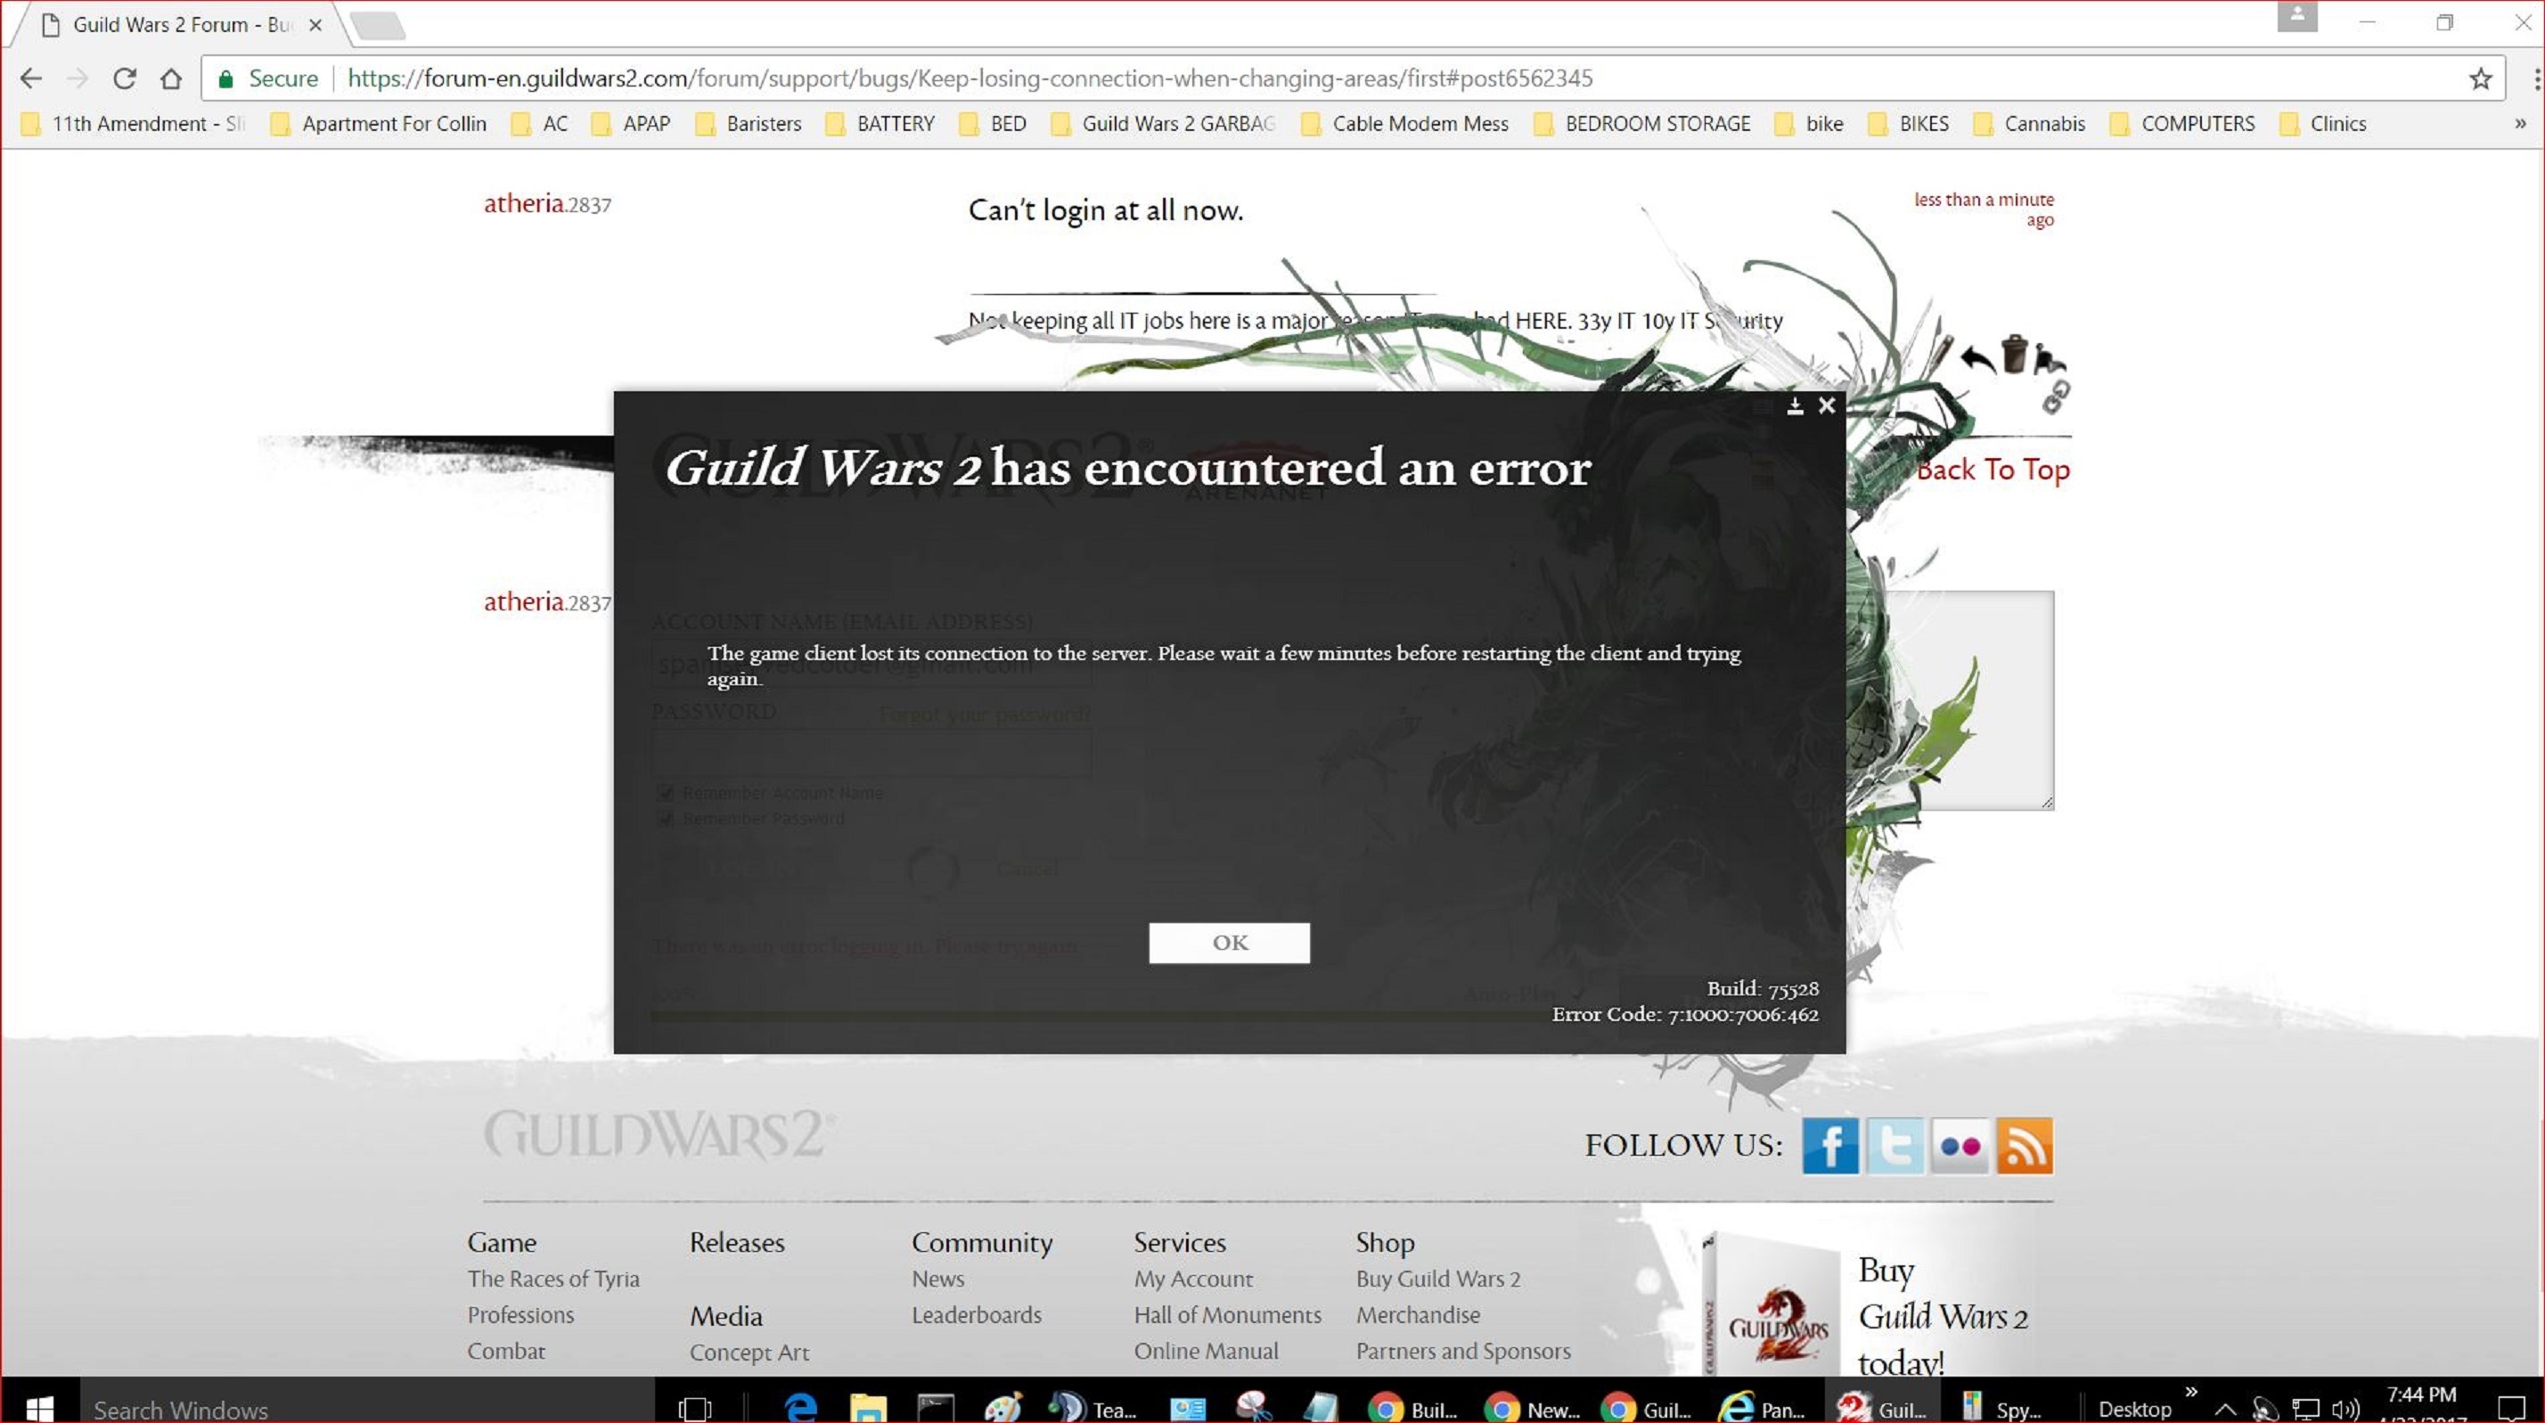Viewport: 2545px width, 1423px height.
Task: Expand the bookmarks bar overflow chevron
Action: (2520, 124)
